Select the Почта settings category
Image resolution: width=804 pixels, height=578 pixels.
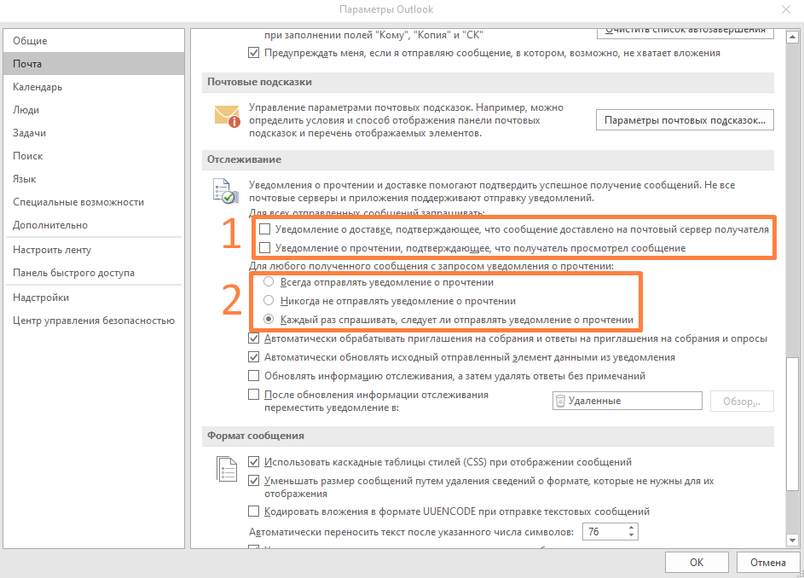[x=94, y=64]
